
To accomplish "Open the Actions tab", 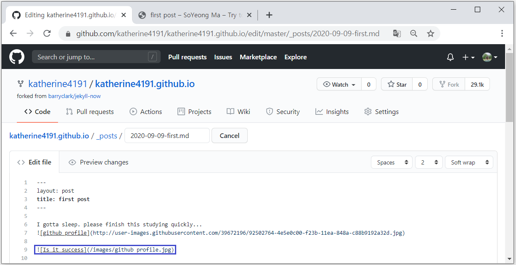I will pos(146,111).
